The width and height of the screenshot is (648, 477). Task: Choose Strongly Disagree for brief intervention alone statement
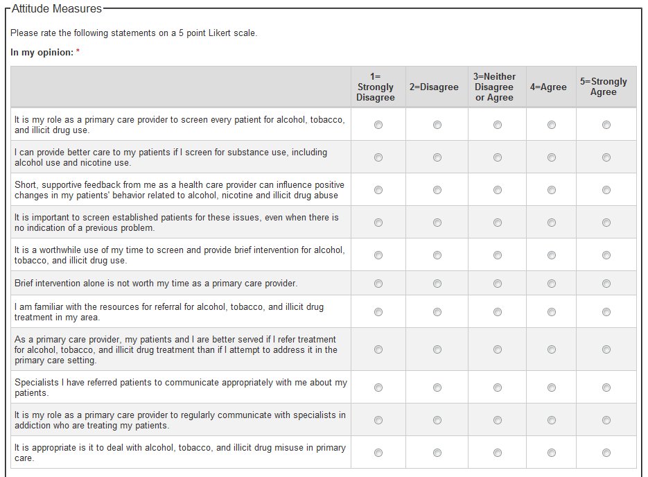[x=378, y=284]
